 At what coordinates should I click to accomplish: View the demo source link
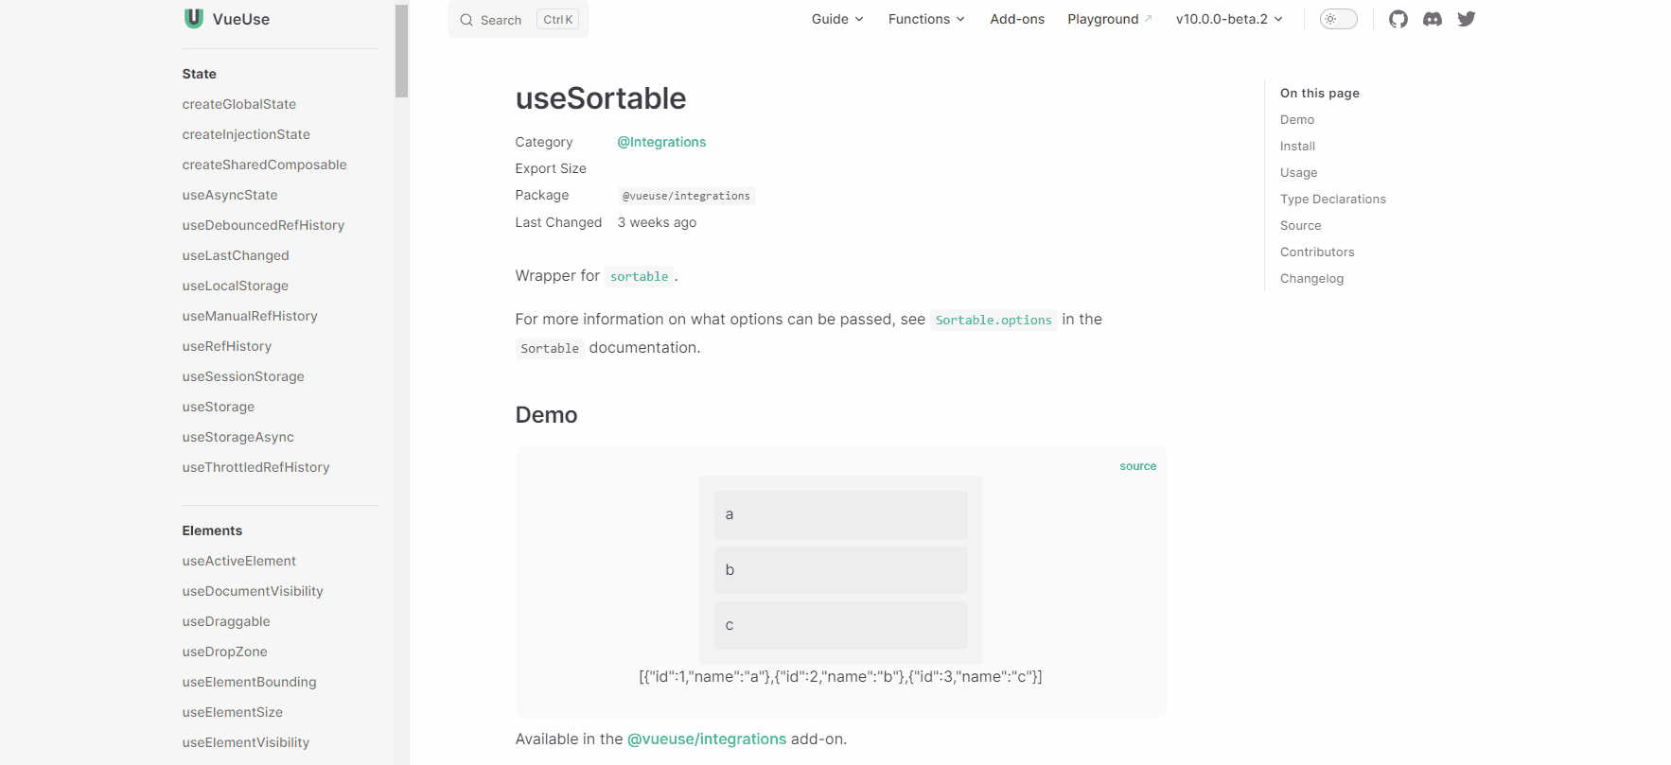[x=1137, y=466]
